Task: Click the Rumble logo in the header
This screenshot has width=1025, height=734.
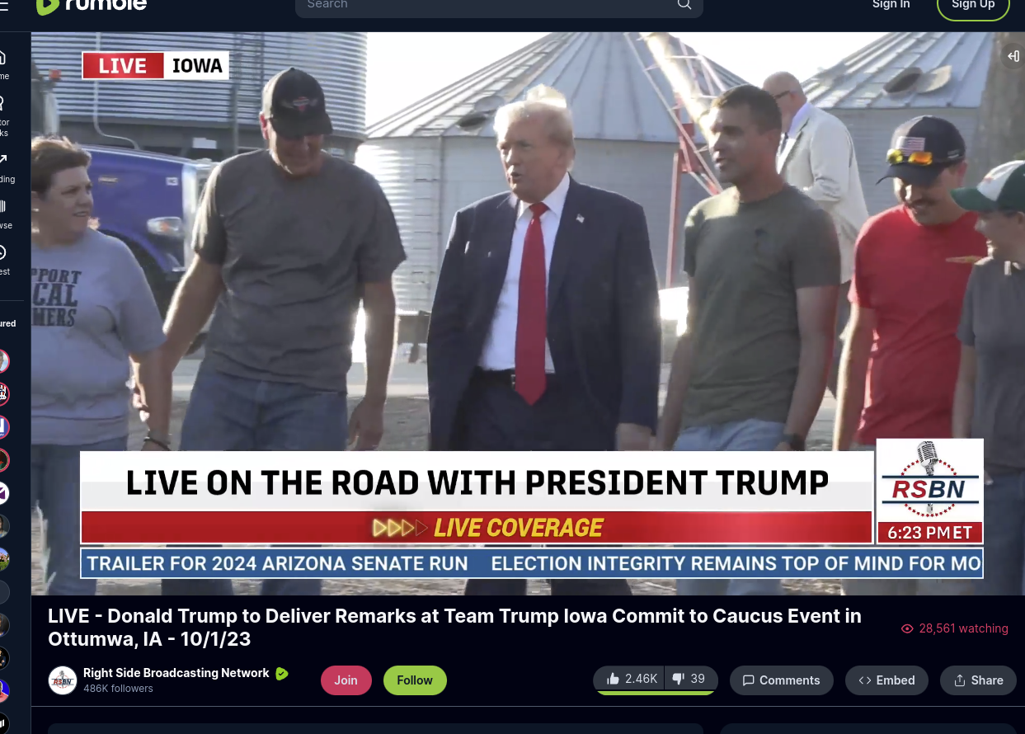Action: click(x=92, y=5)
